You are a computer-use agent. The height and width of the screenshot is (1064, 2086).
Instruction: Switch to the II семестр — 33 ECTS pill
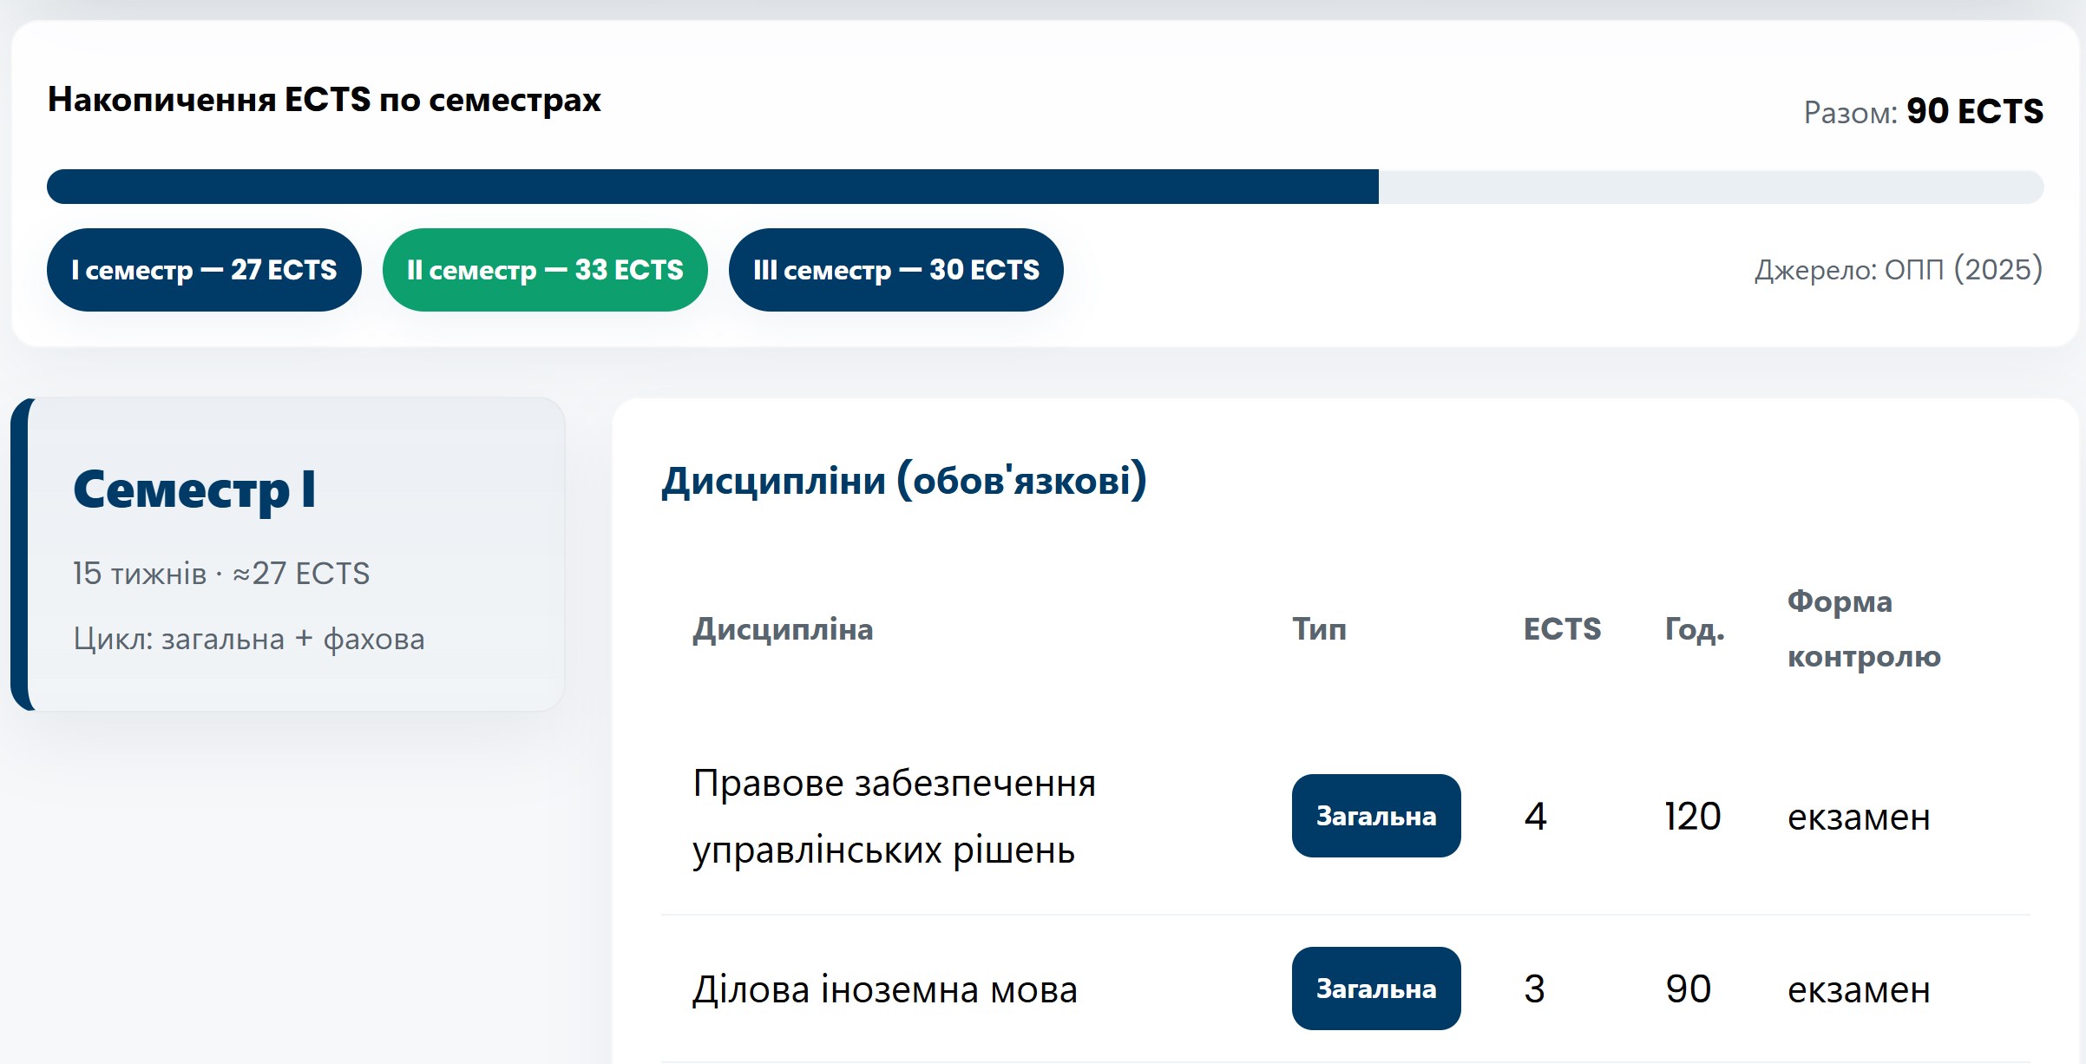(x=545, y=270)
